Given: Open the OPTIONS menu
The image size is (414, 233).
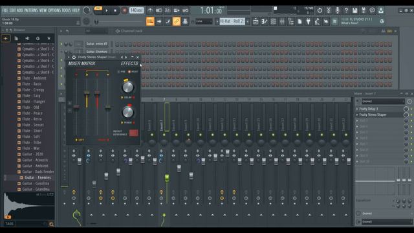Looking at the screenshot, I should tap(54, 10).
